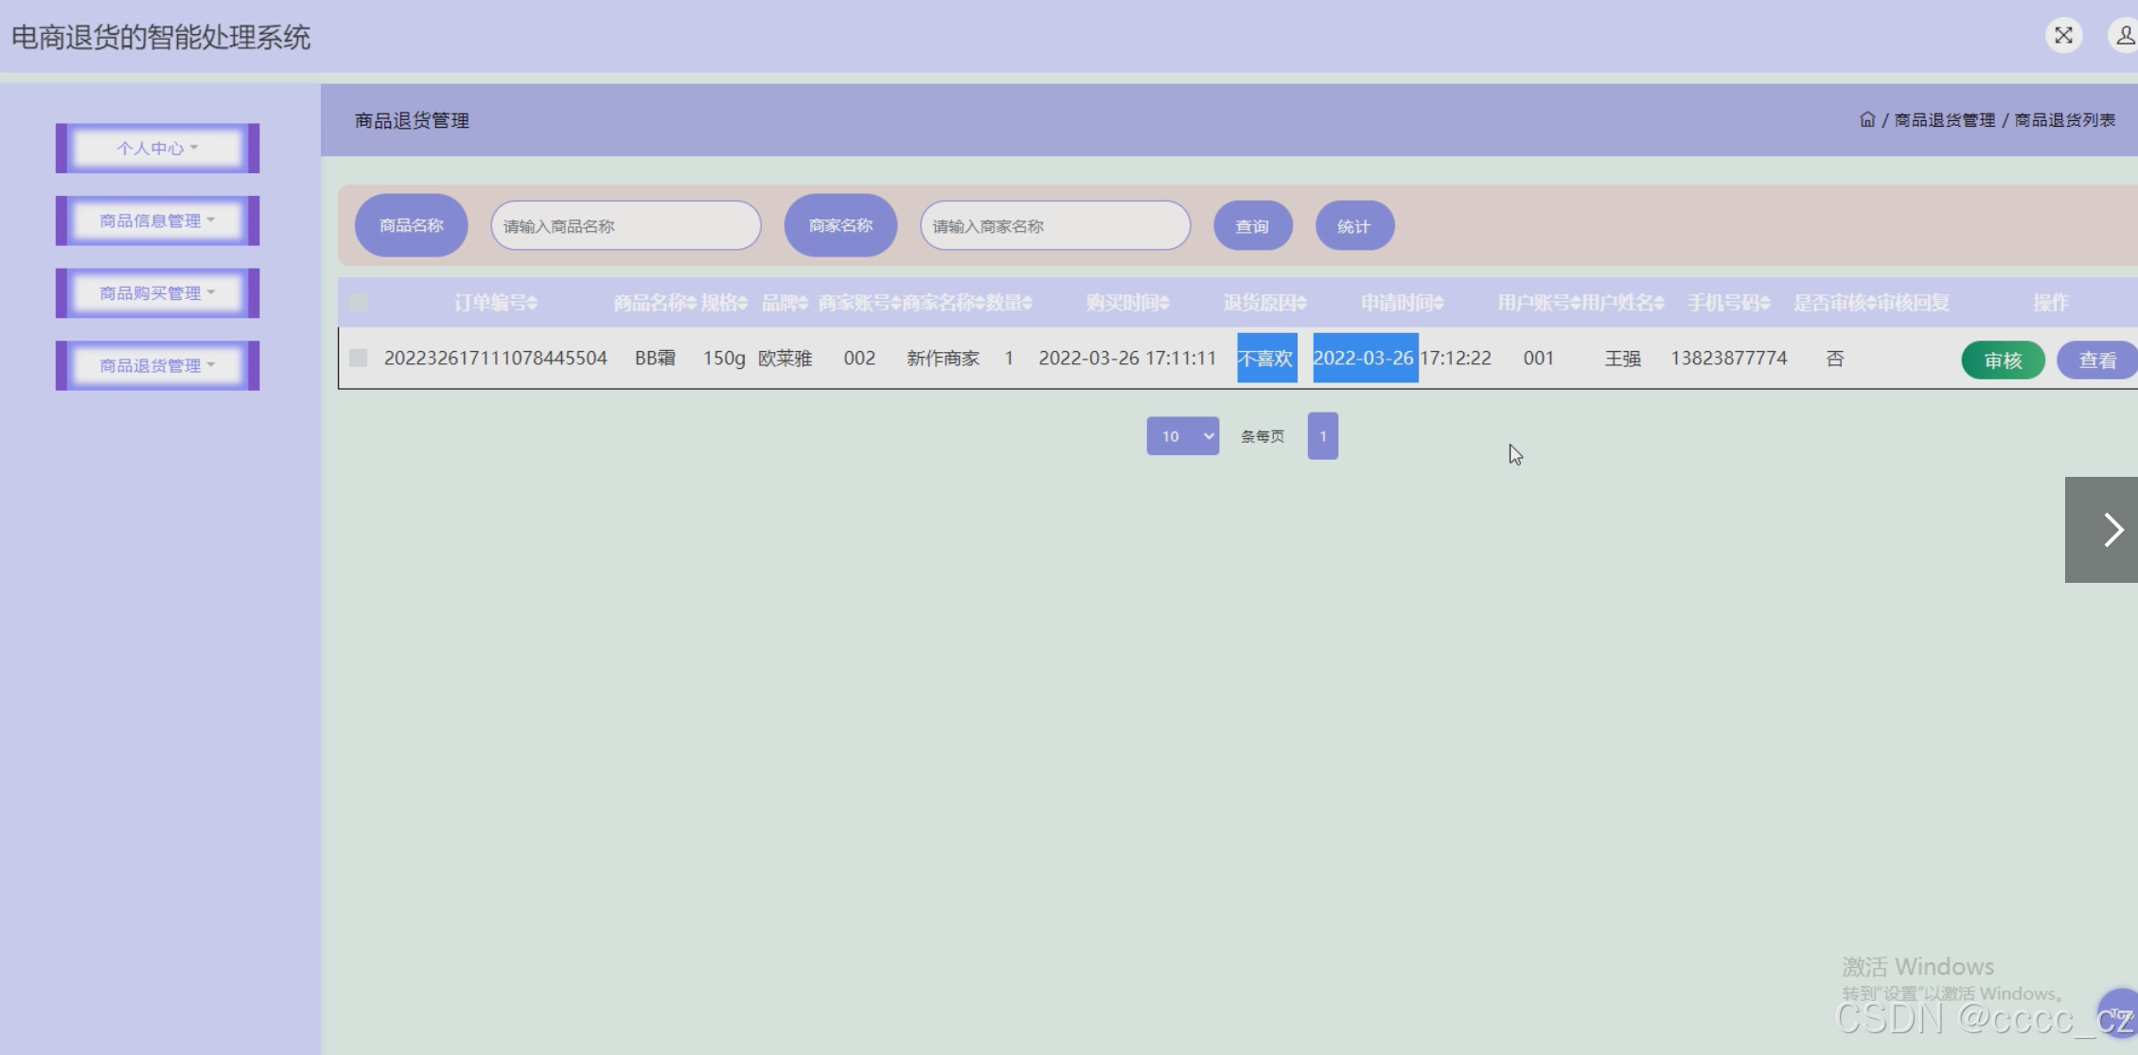2138x1055 pixels.
Task: Expand the 商品信息管理 sidebar menu
Action: (x=157, y=220)
